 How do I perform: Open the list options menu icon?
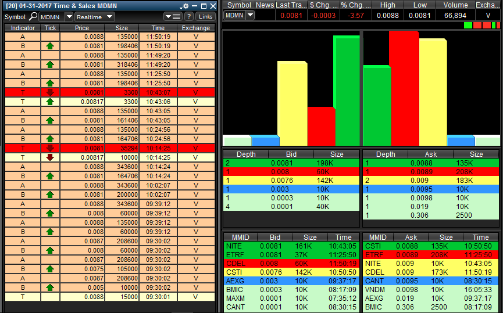173,17
